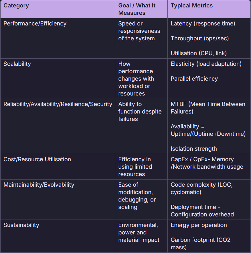This screenshot has width=251, height=253.
Task: Click the Elasticity (load adaptation) text
Action: [x=206, y=64]
